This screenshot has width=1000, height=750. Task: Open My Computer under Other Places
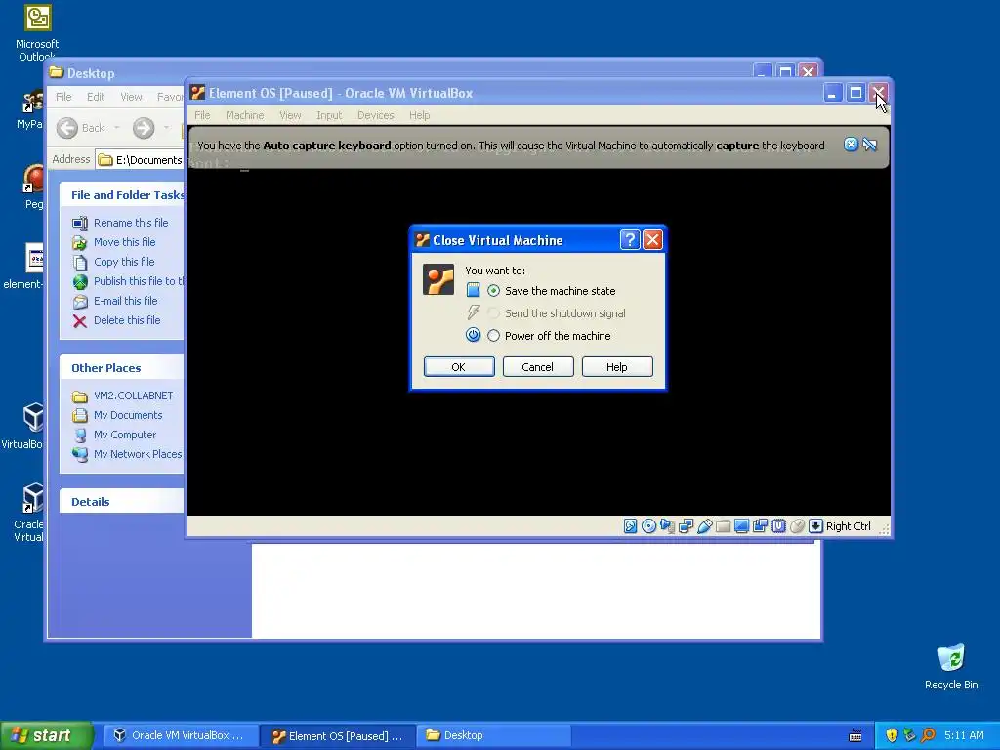click(124, 435)
